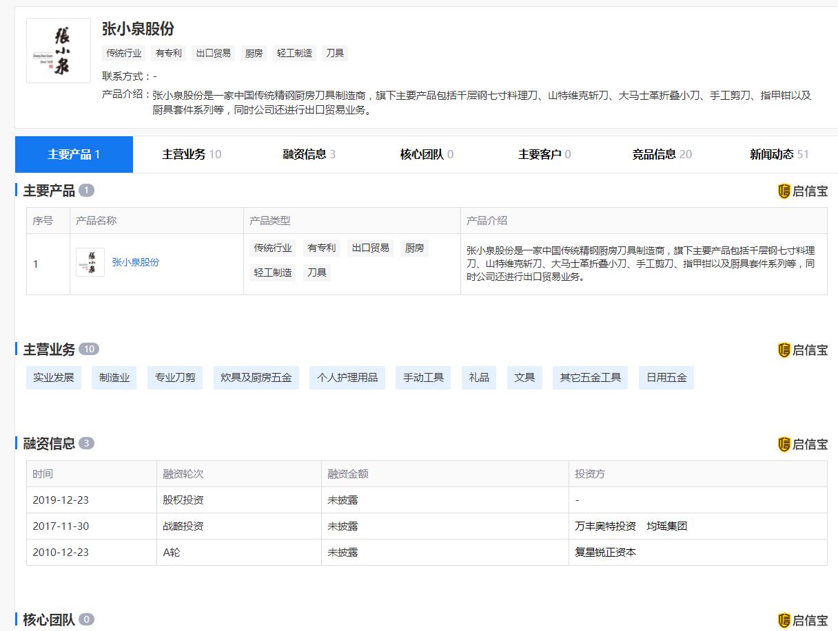Click the 启信宝 logo beside 核心团队
838x631 pixels.
click(802, 621)
